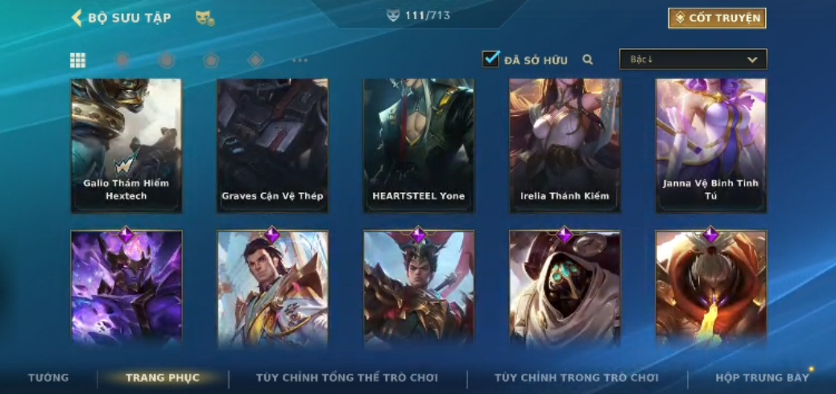
Task: Go back using the Bộ Sưu Tập arrow
Action: [77, 18]
